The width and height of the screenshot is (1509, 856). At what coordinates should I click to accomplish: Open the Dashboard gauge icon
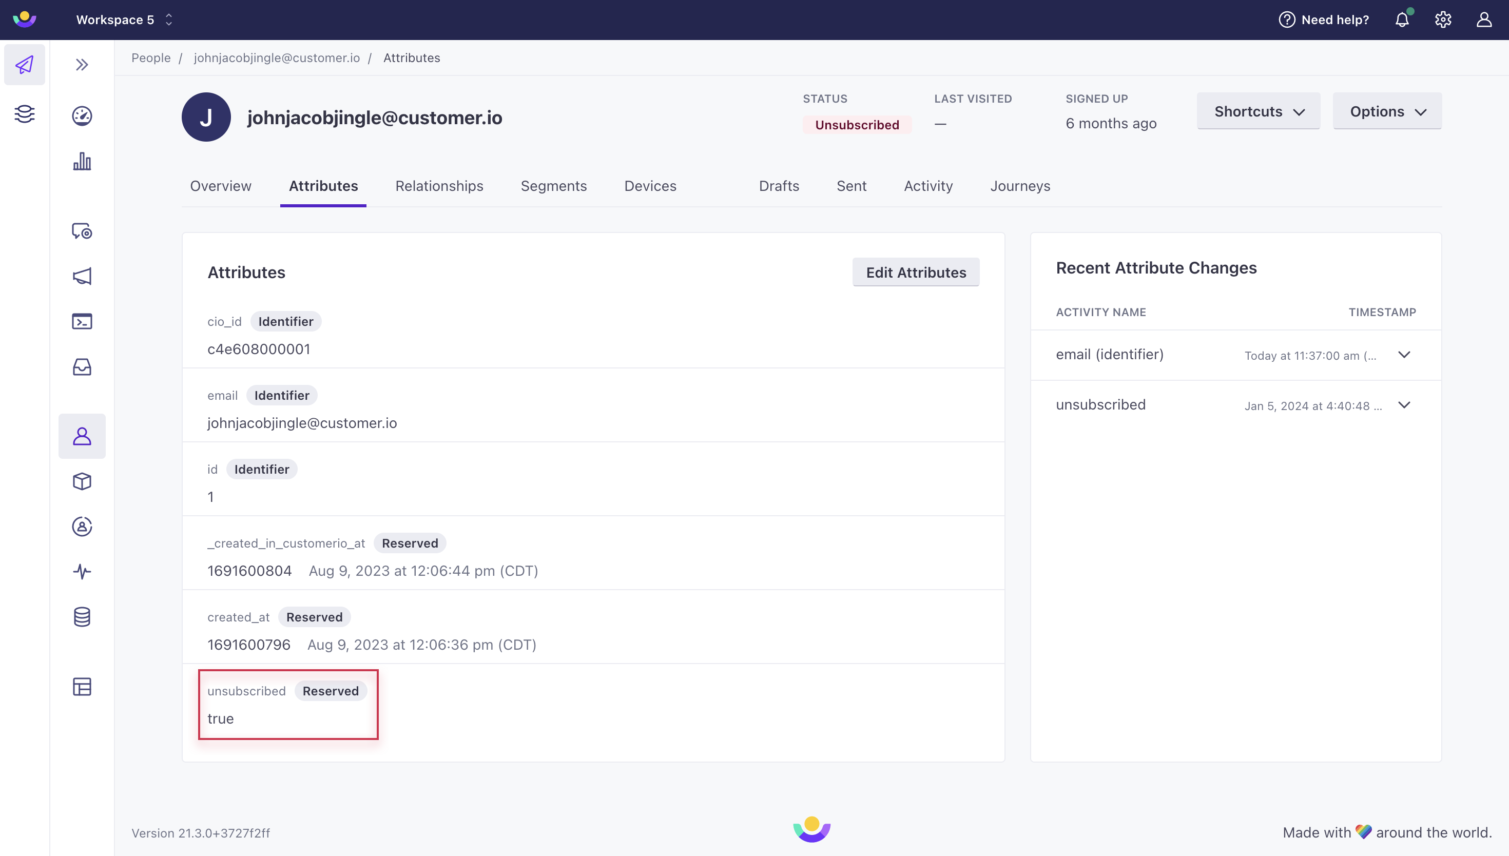pos(82,116)
